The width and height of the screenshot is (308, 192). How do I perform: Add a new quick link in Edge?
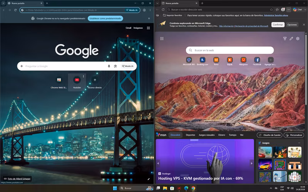point(271,61)
